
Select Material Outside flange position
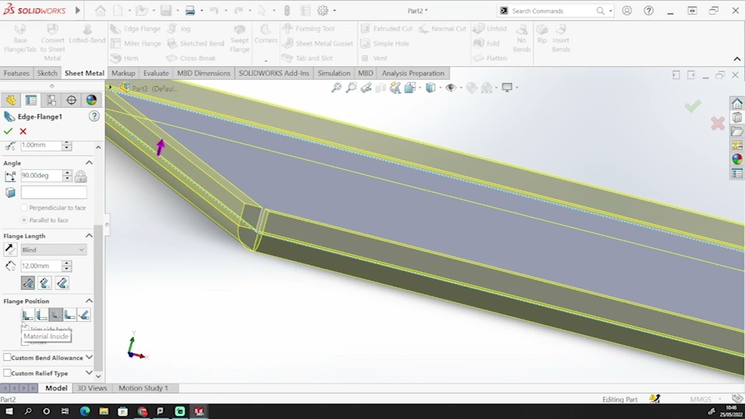[41, 315]
